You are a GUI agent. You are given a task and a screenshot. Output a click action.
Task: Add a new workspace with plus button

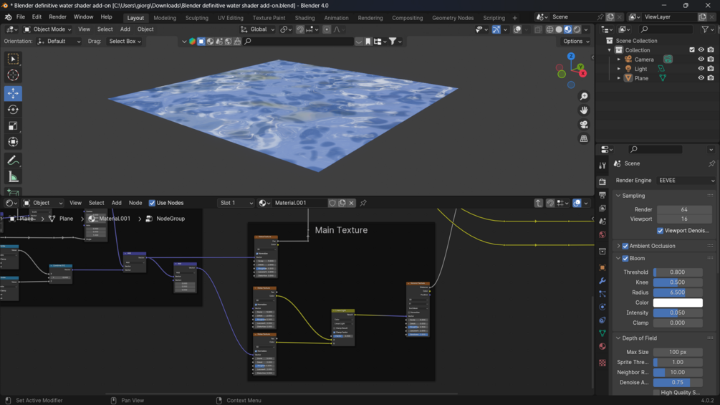pos(514,18)
